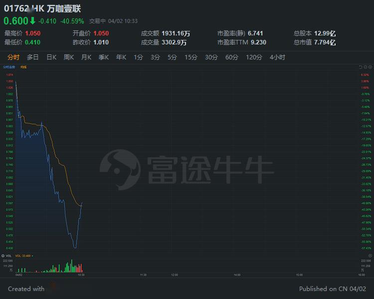The image size is (374, 299).
Task: Click the settings icon at right of volume panel
Action: (x=370, y=256)
